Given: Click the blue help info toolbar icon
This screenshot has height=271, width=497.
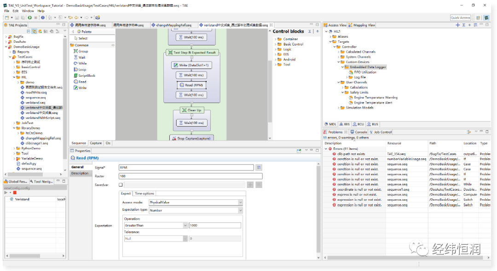Looking at the screenshot, I should pos(43,18).
